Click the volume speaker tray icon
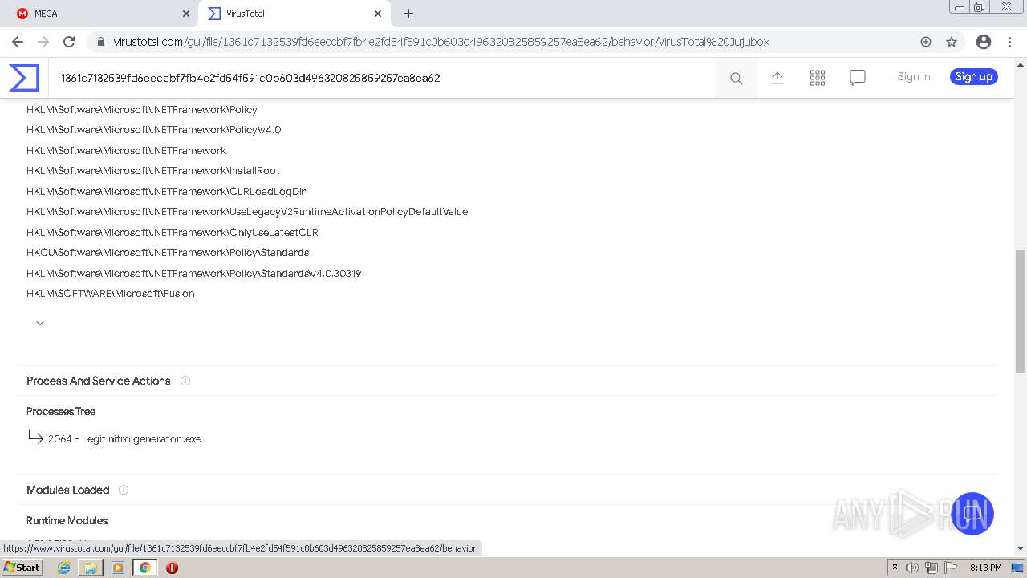Screen dimensions: 1027x578 coord(912,568)
